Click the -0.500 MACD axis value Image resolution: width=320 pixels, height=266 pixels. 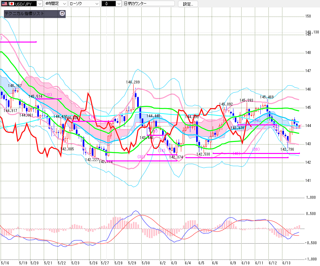(311, 243)
